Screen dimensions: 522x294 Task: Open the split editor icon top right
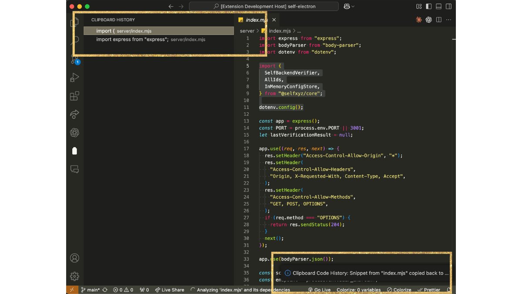439,20
